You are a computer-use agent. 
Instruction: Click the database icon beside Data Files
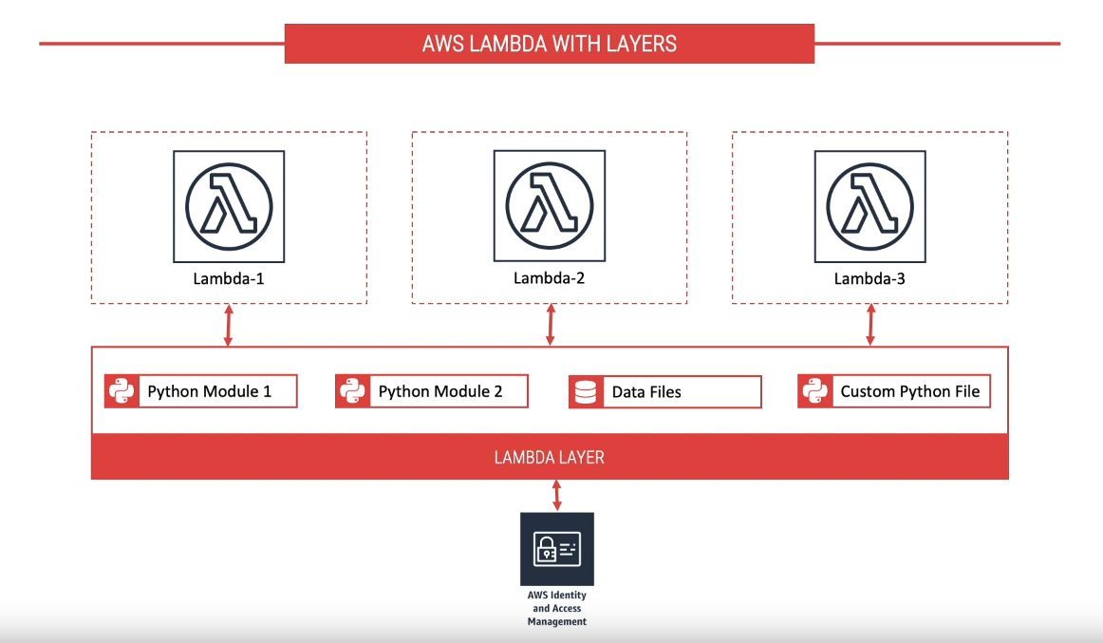coord(586,392)
